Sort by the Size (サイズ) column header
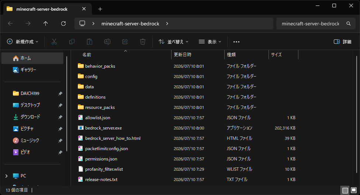Screen dimensions: 360x195 point(283,54)
